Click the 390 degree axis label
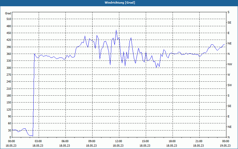 click(x=9, y=47)
